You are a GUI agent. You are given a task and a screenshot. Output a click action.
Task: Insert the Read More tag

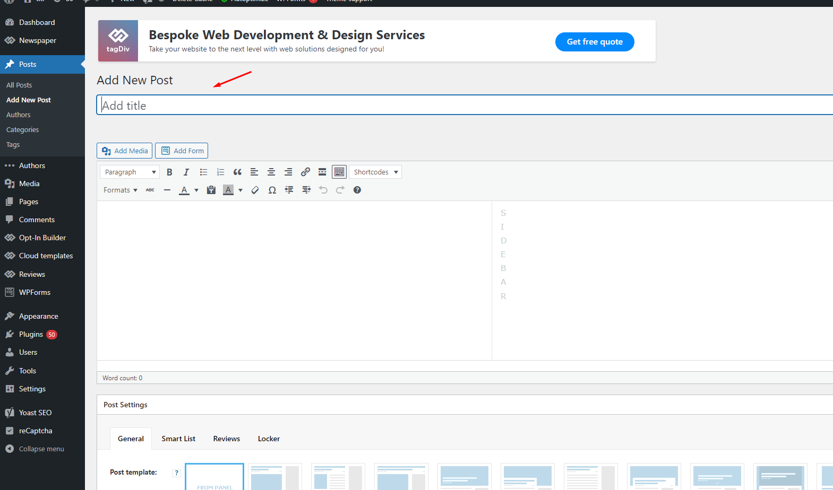point(322,172)
